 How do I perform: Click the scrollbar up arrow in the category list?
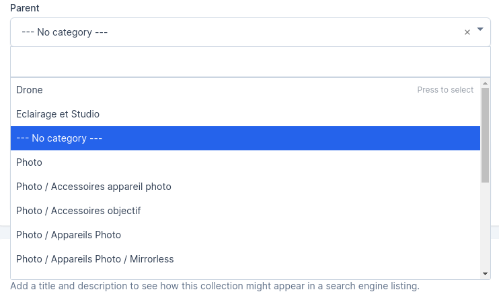pos(485,83)
